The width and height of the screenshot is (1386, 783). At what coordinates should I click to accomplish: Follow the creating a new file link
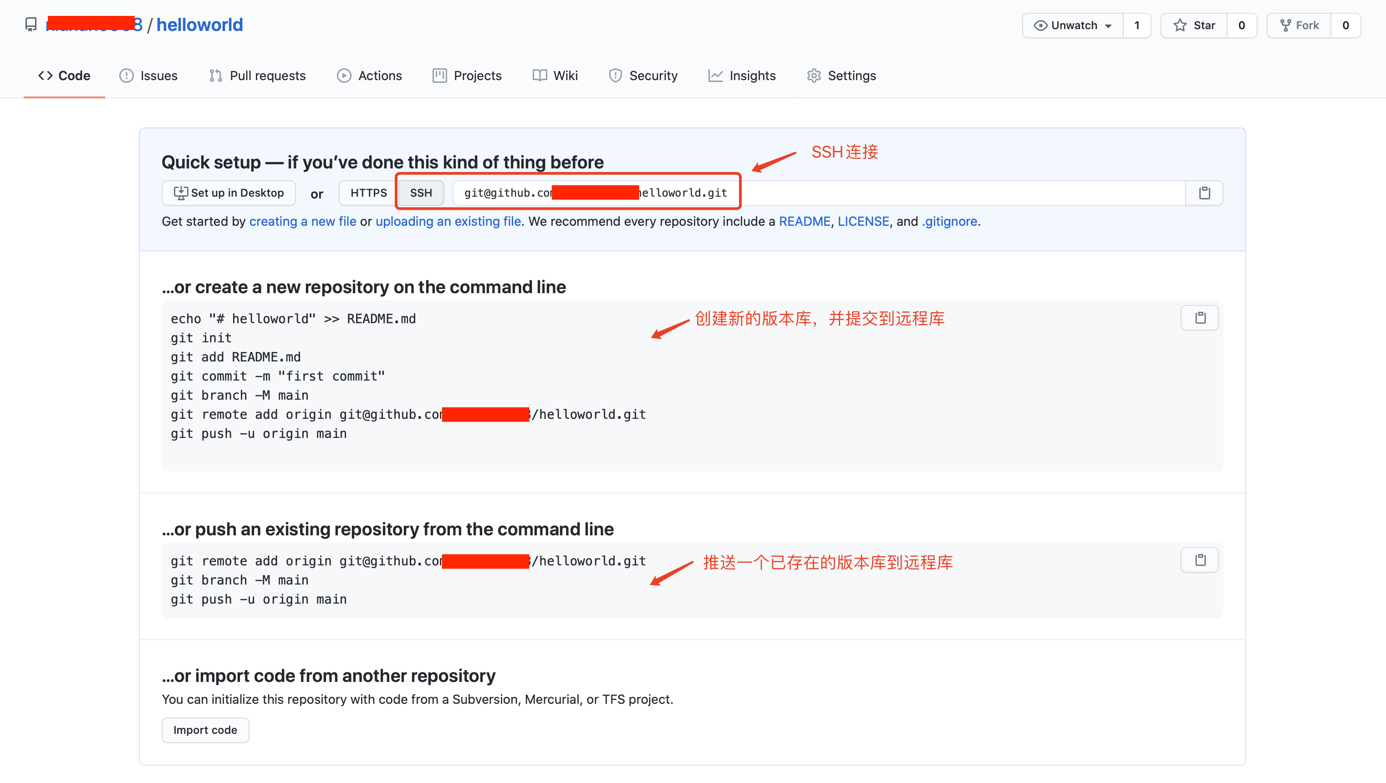click(x=302, y=222)
